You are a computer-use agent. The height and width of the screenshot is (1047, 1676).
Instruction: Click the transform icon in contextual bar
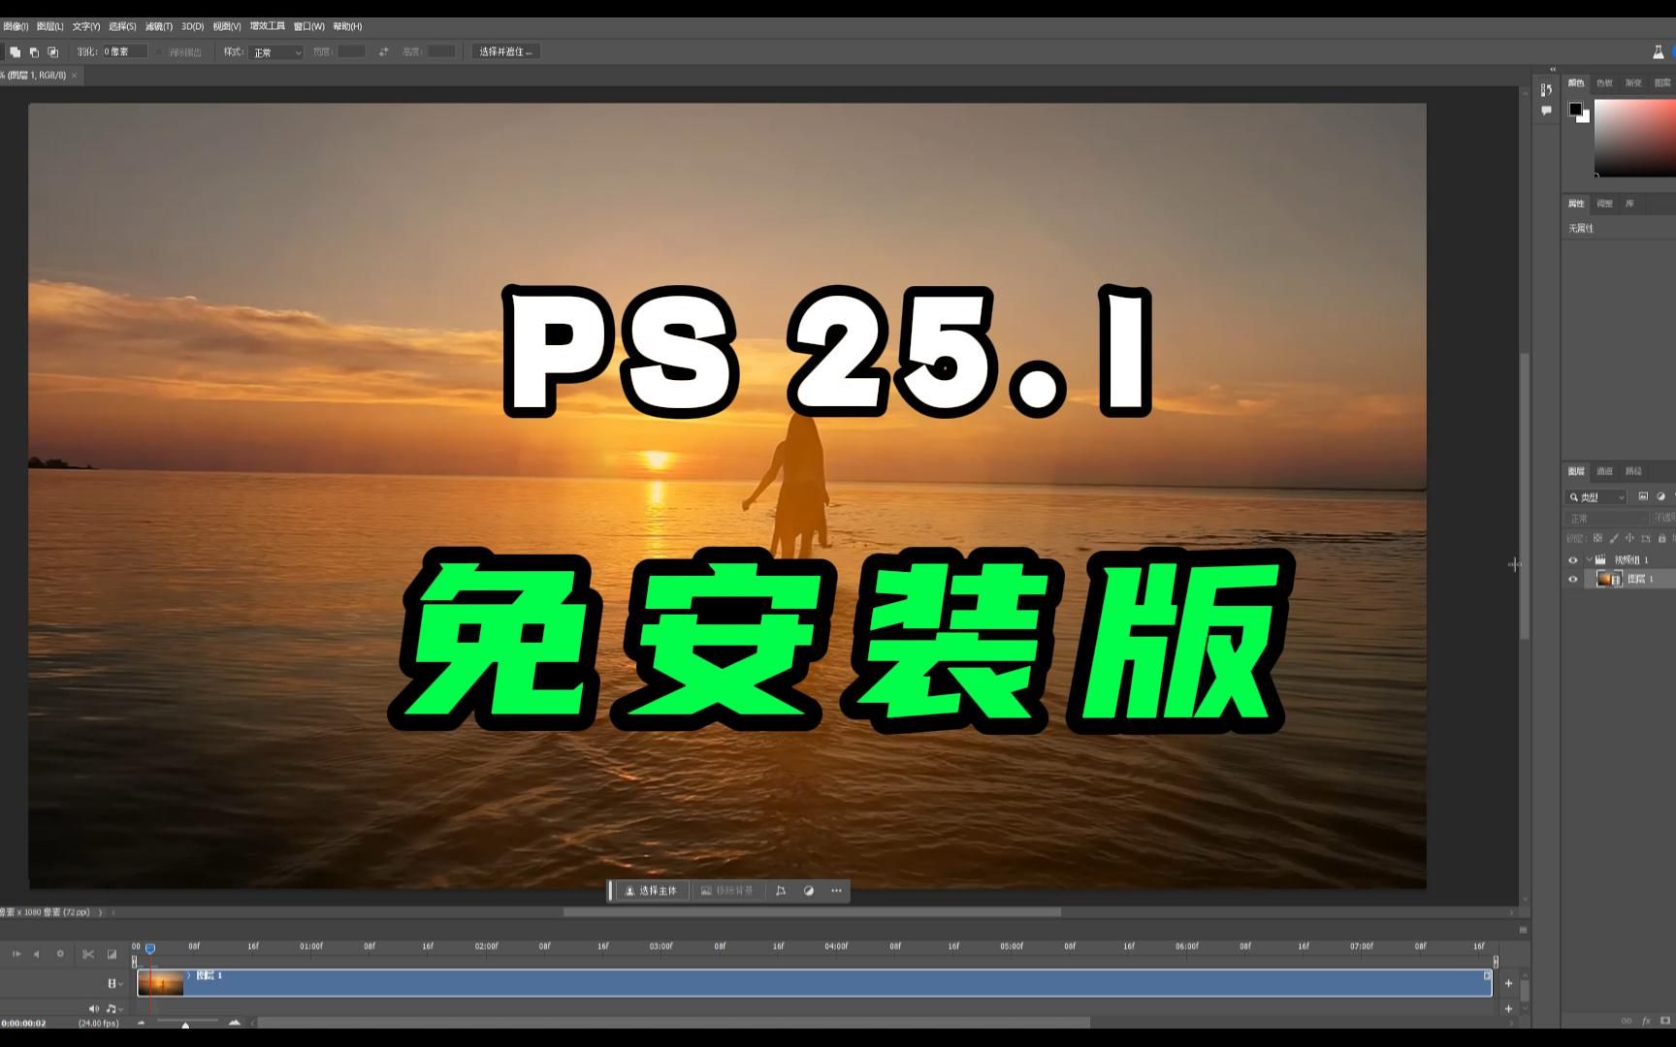click(781, 891)
